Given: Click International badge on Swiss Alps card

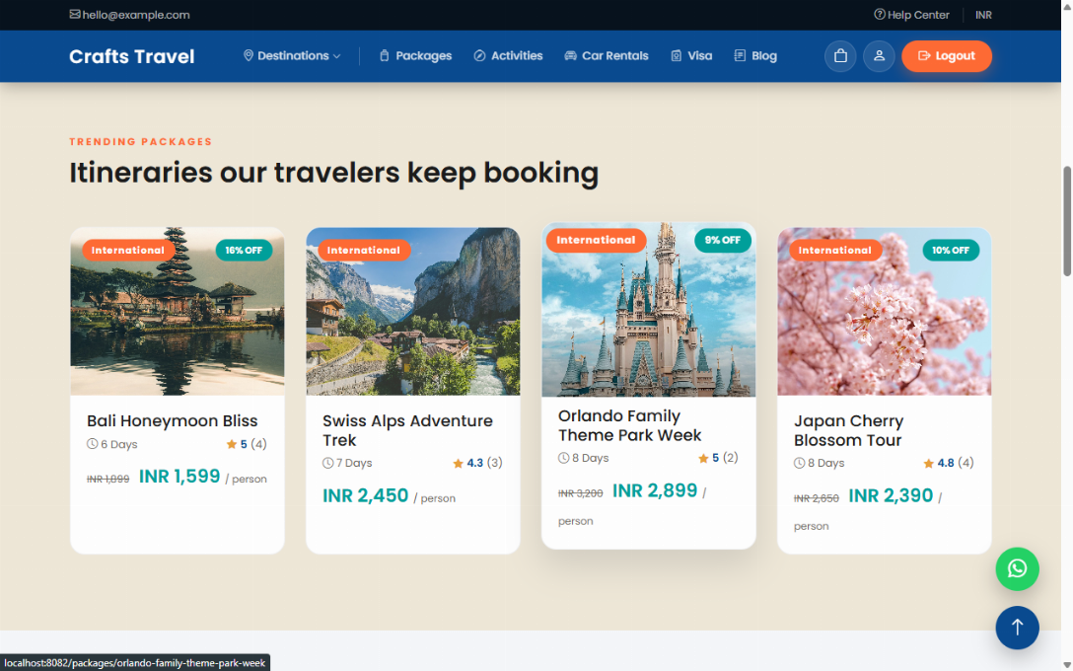Looking at the screenshot, I should [x=363, y=250].
